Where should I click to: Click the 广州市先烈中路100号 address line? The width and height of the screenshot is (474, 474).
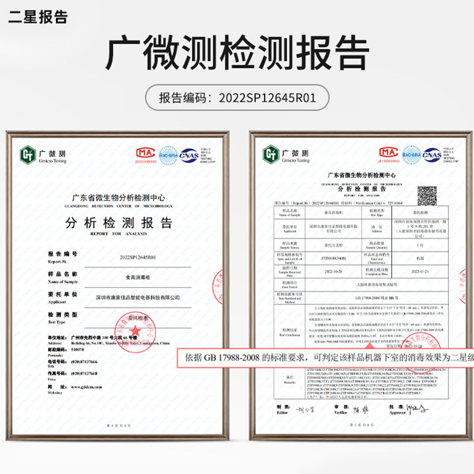104,337
